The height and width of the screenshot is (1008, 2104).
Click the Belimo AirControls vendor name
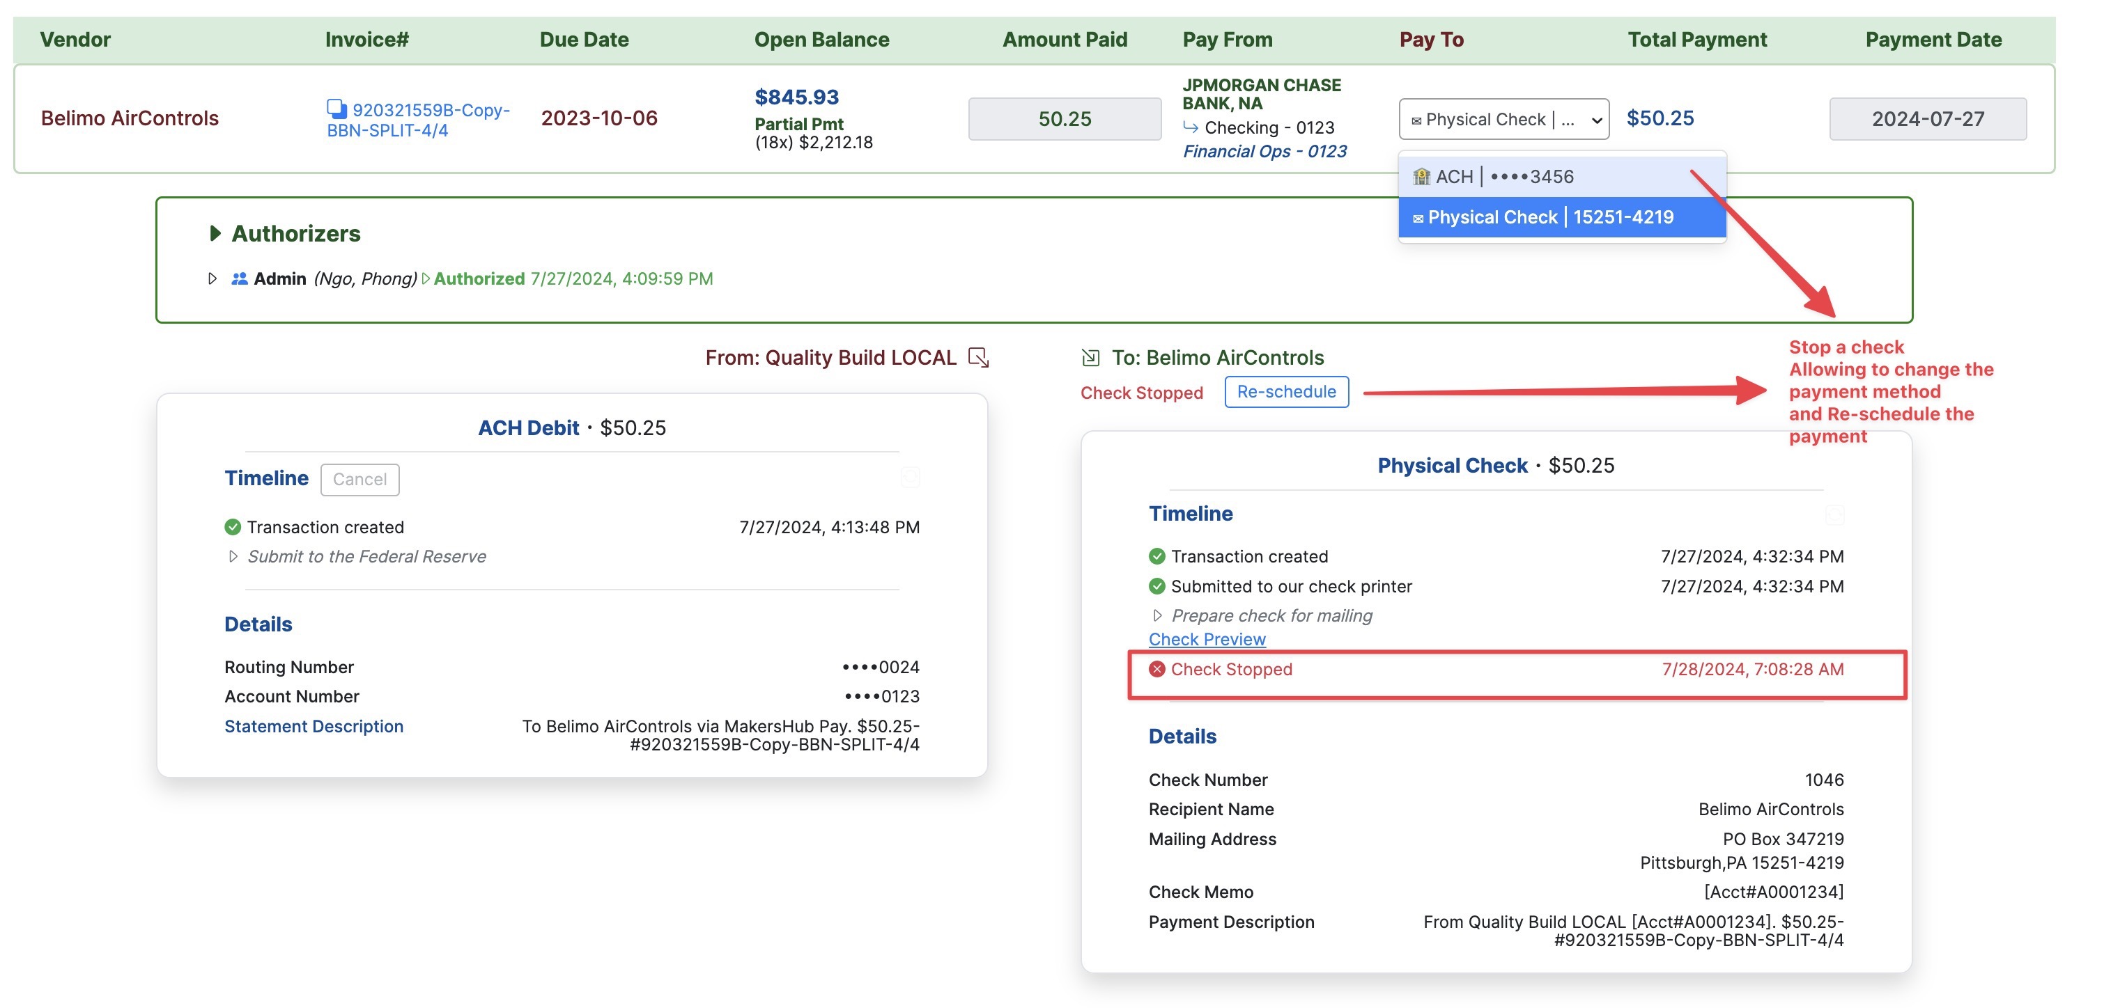130,118
